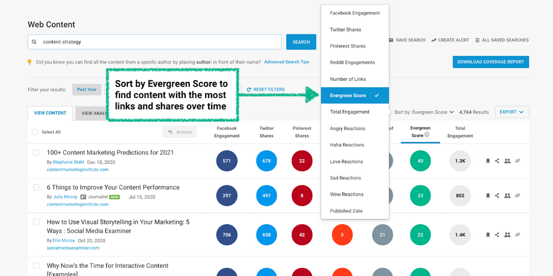The height and width of the screenshot is (276, 553).
Task: Click the Save Search icon
Action: (x=391, y=40)
